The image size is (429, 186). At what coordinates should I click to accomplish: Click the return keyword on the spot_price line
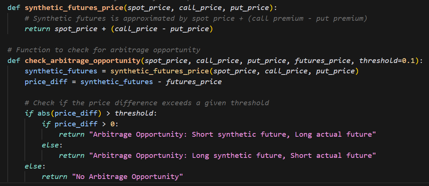coord(37,29)
